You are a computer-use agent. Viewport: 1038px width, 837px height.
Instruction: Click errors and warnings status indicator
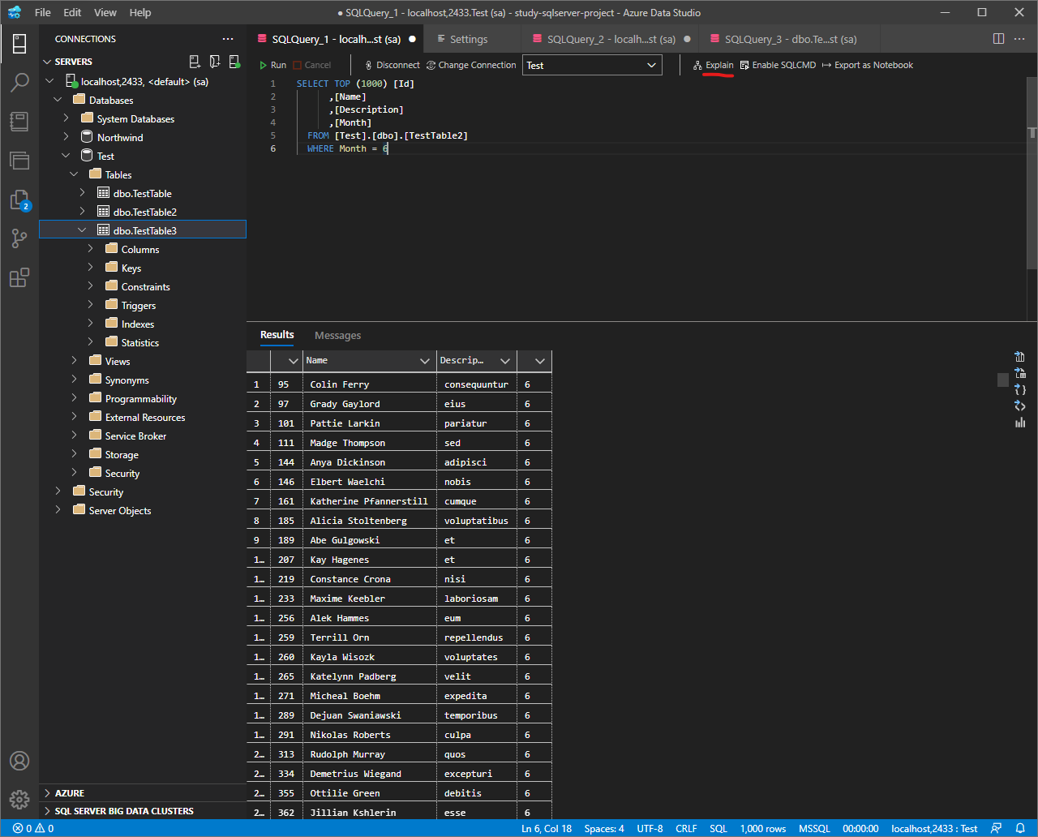33,829
